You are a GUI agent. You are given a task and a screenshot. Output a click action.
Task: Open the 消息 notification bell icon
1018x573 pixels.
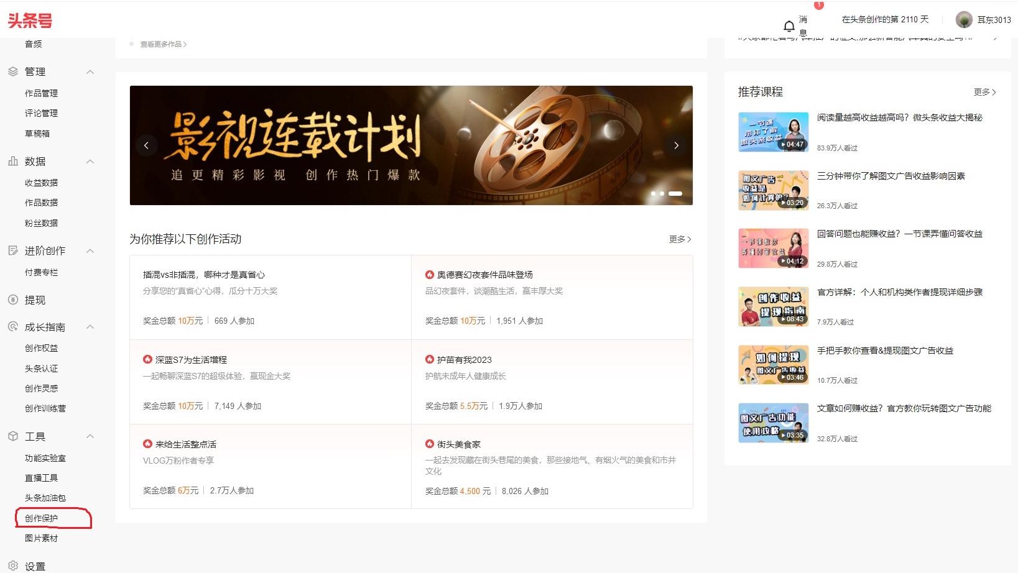pyautogui.click(x=788, y=26)
